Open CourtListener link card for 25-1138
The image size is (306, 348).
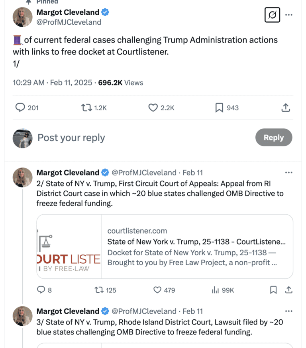[165, 246]
